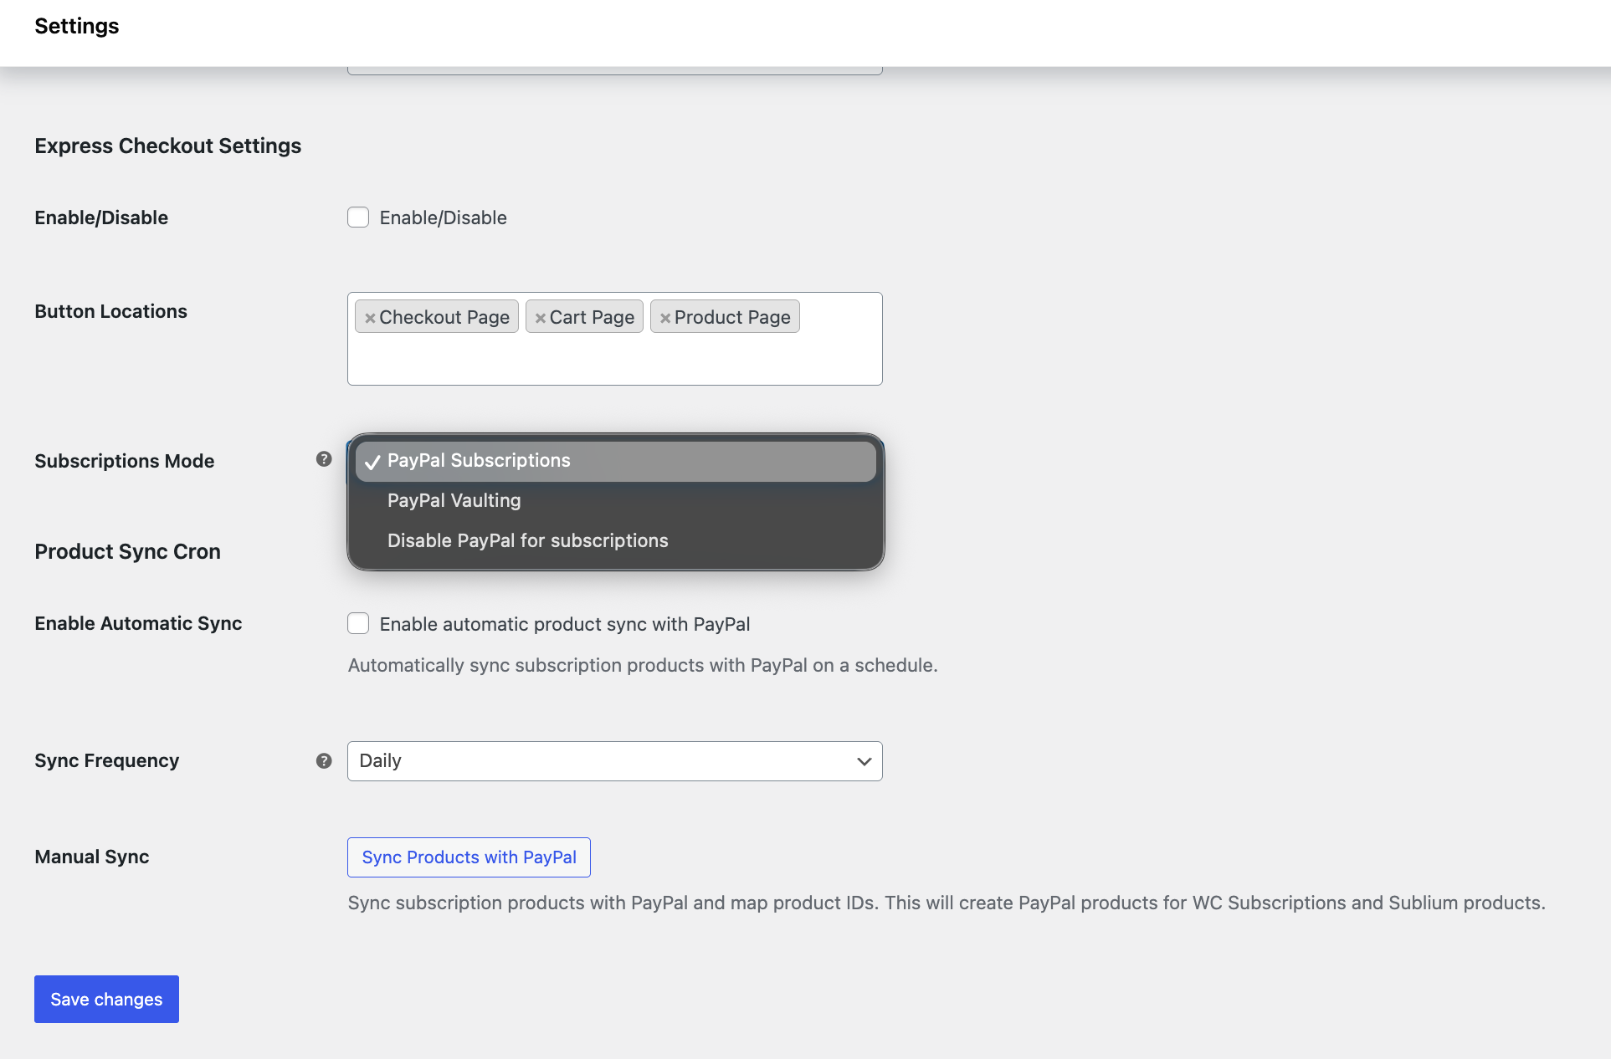Enable the Express Checkout Enable/Disable checkbox
This screenshot has height=1059, width=1611.
[x=358, y=217]
